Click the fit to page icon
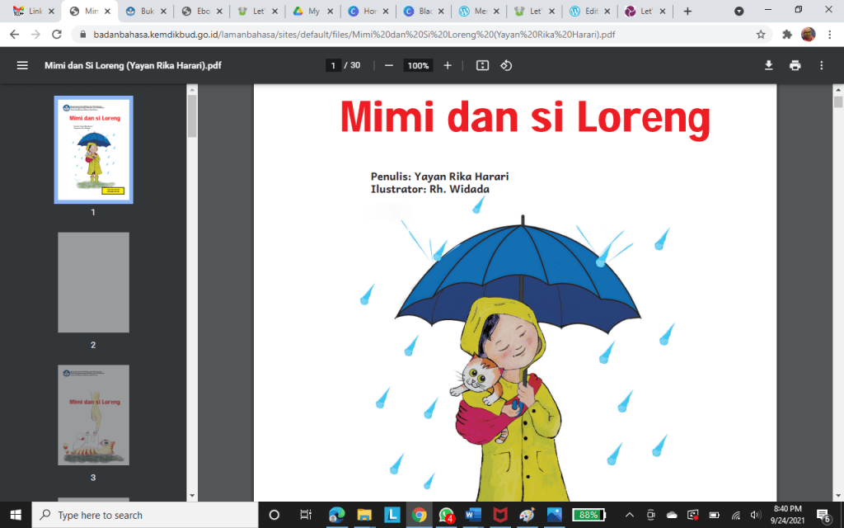The height and width of the screenshot is (528, 844). pos(483,65)
